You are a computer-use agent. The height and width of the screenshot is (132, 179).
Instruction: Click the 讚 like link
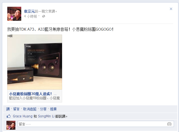pos(8,109)
